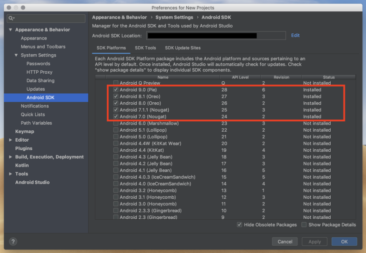Switch to the SDK Tools tab
The width and height of the screenshot is (366, 253).
(x=145, y=48)
